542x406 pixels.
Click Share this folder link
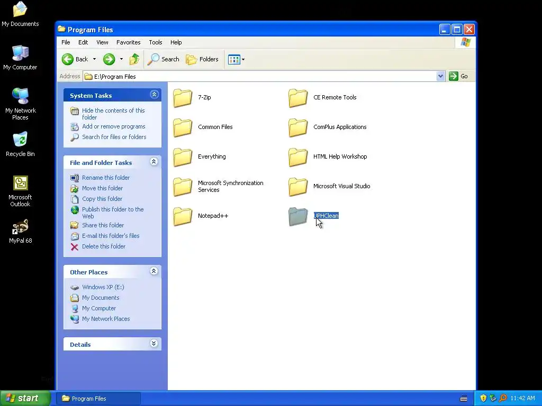(x=103, y=225)
